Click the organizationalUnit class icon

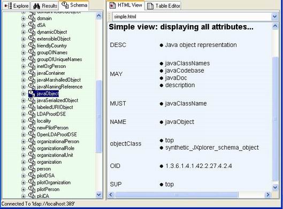pyautogui.click(x=32, y=155)
